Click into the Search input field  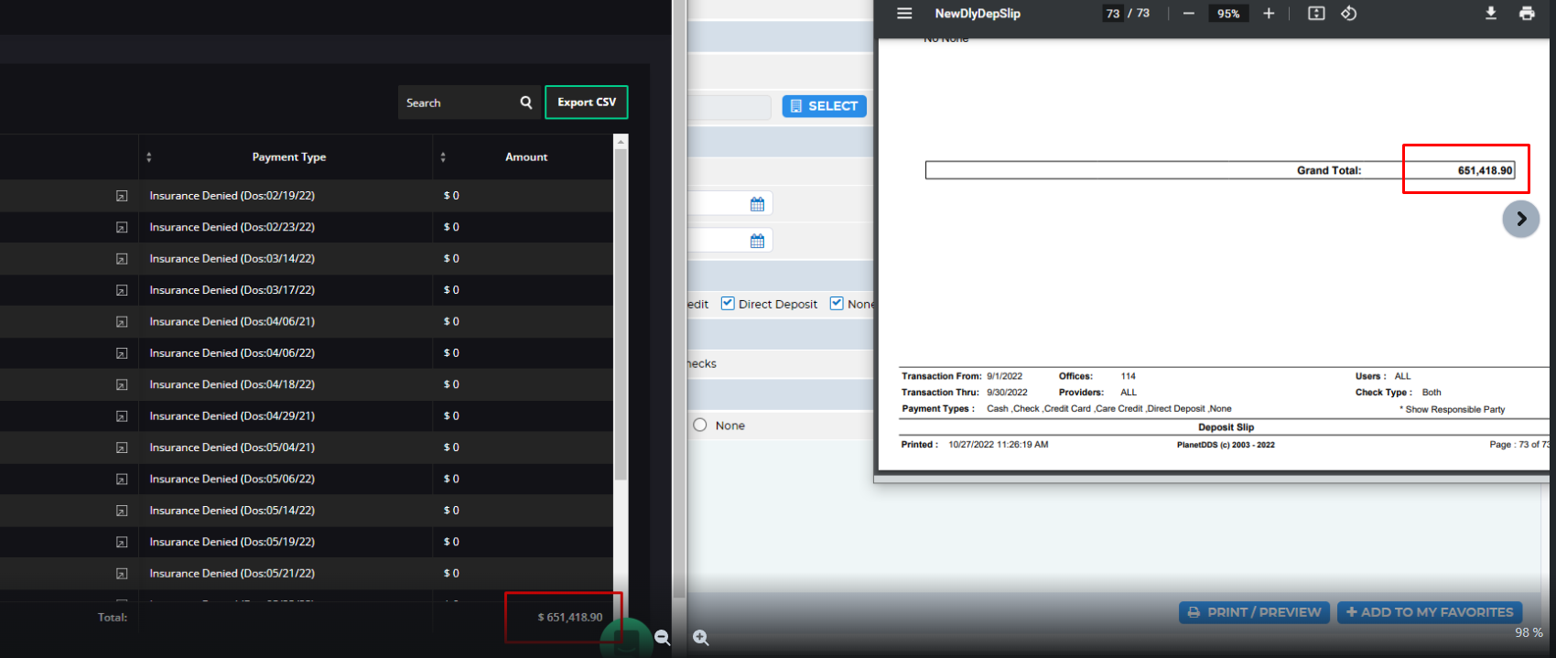pos(458,102)
